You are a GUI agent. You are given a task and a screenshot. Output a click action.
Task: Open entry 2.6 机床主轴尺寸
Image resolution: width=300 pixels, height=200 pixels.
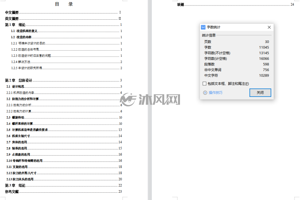(x=64, y=136)
